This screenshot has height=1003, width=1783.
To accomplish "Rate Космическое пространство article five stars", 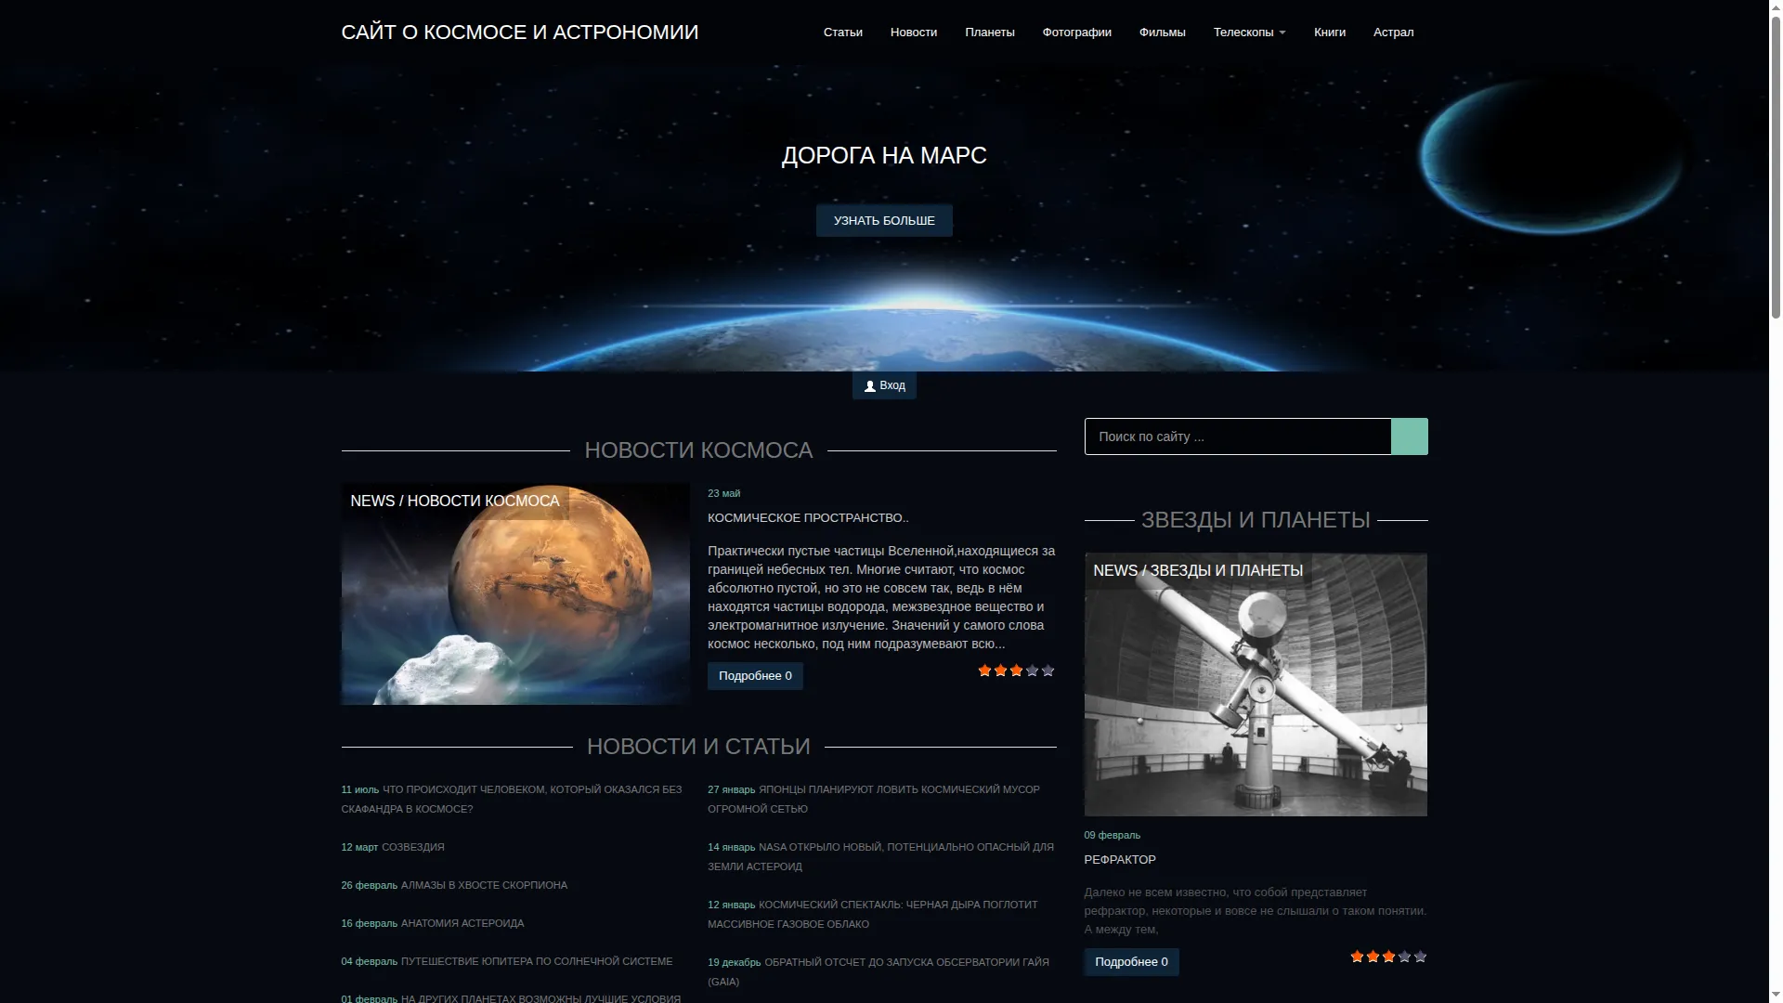I will click(1048, 671).
